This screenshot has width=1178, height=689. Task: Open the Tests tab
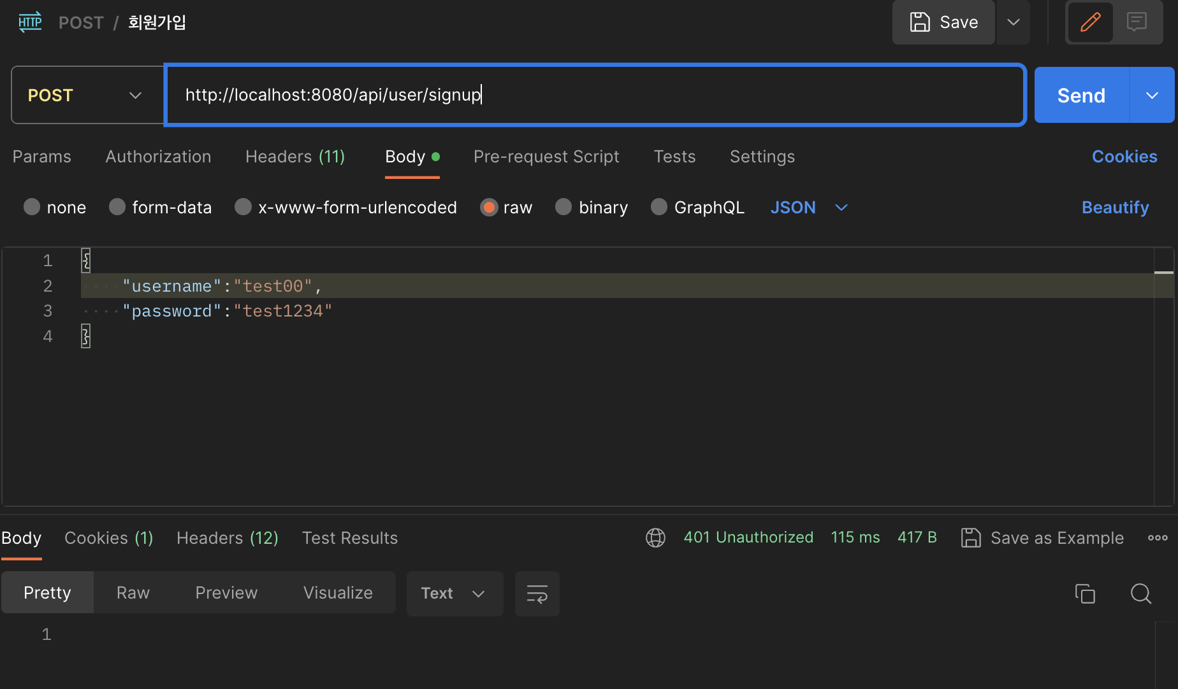[x=674, y=157]
